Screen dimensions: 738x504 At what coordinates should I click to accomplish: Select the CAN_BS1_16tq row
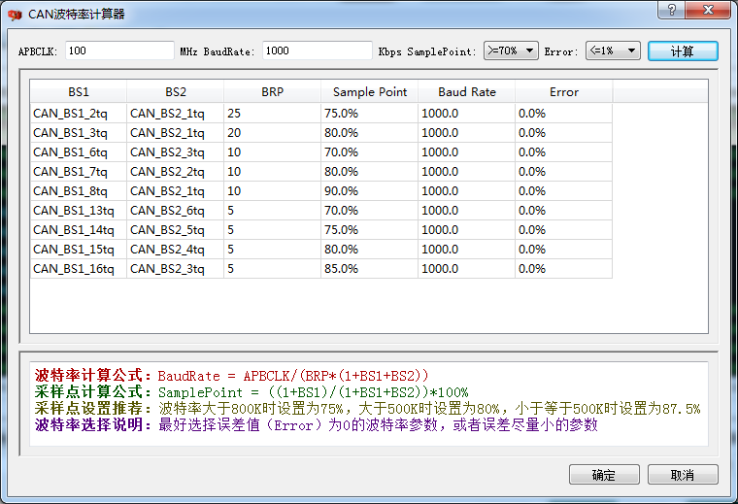tap(321, 269)
